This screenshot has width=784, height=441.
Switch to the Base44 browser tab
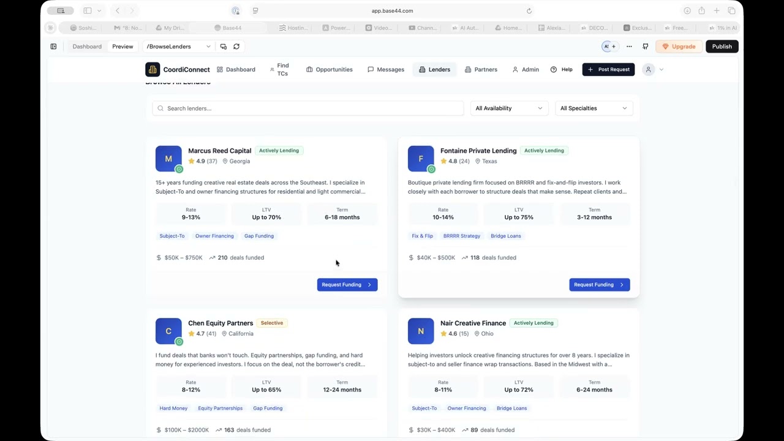point(228,28)
